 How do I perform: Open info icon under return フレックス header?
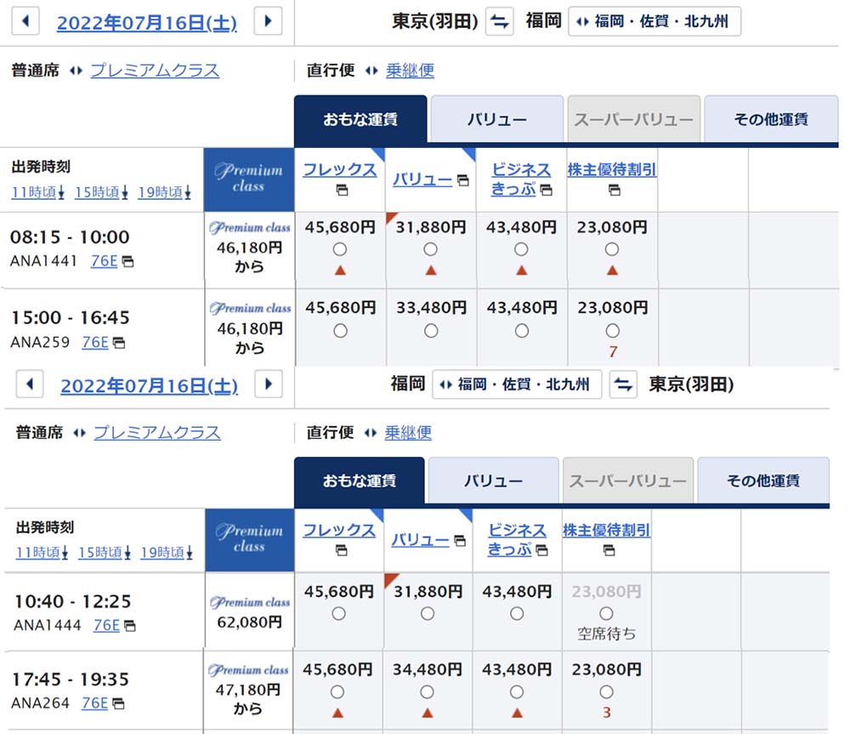tap(342, 551)
